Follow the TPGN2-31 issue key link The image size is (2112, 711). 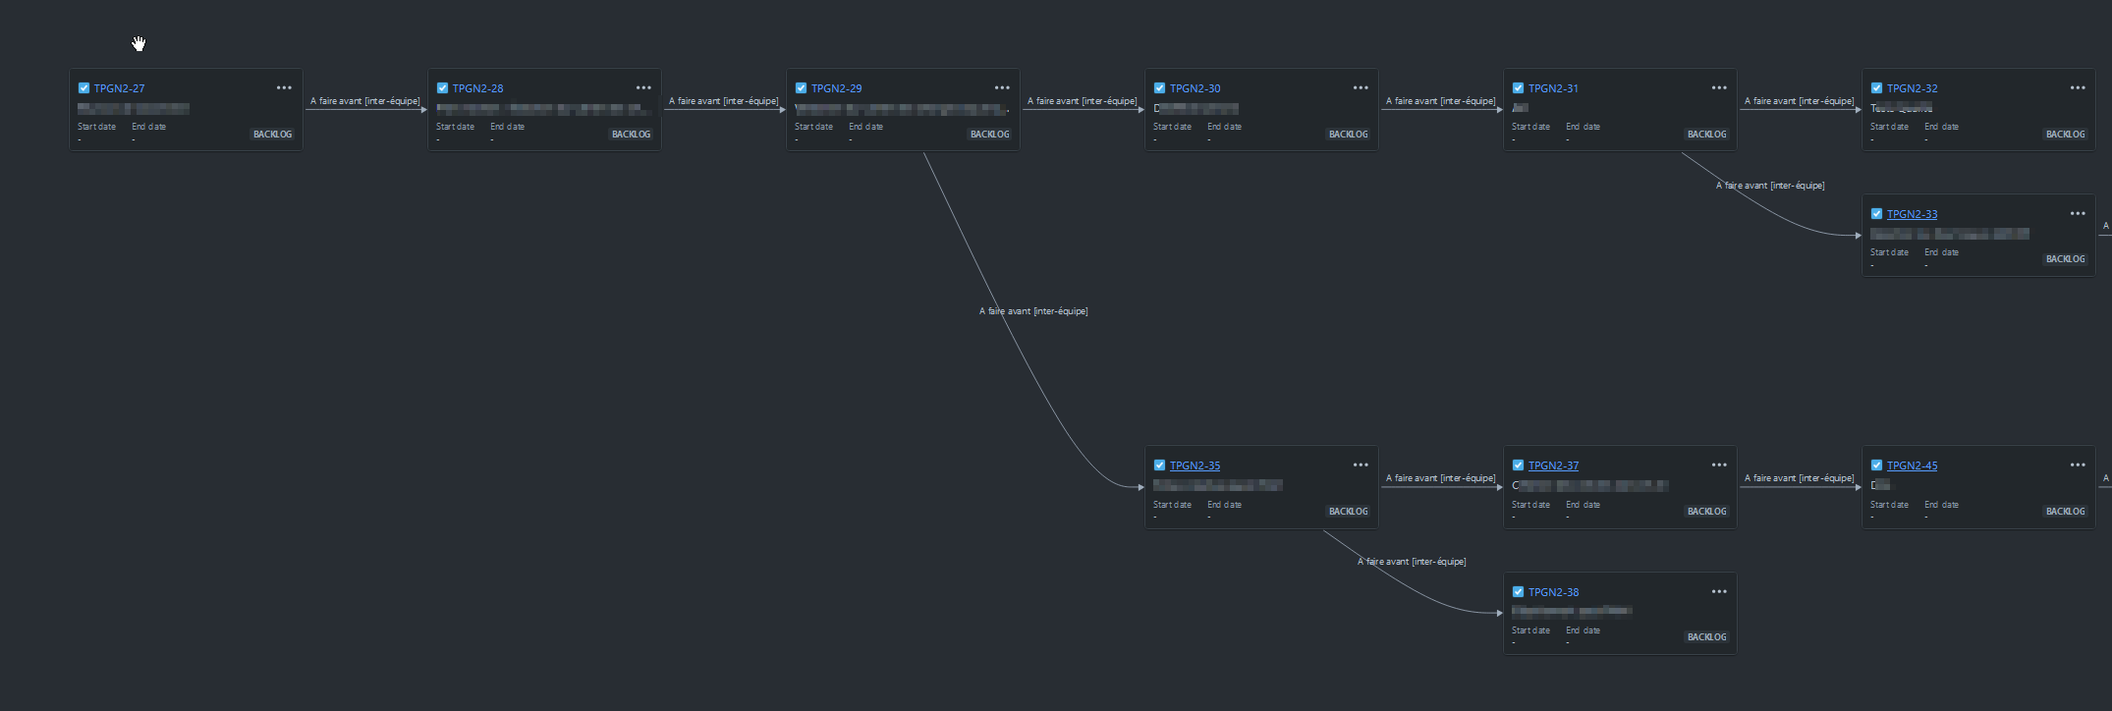(x=1553, y=88)
